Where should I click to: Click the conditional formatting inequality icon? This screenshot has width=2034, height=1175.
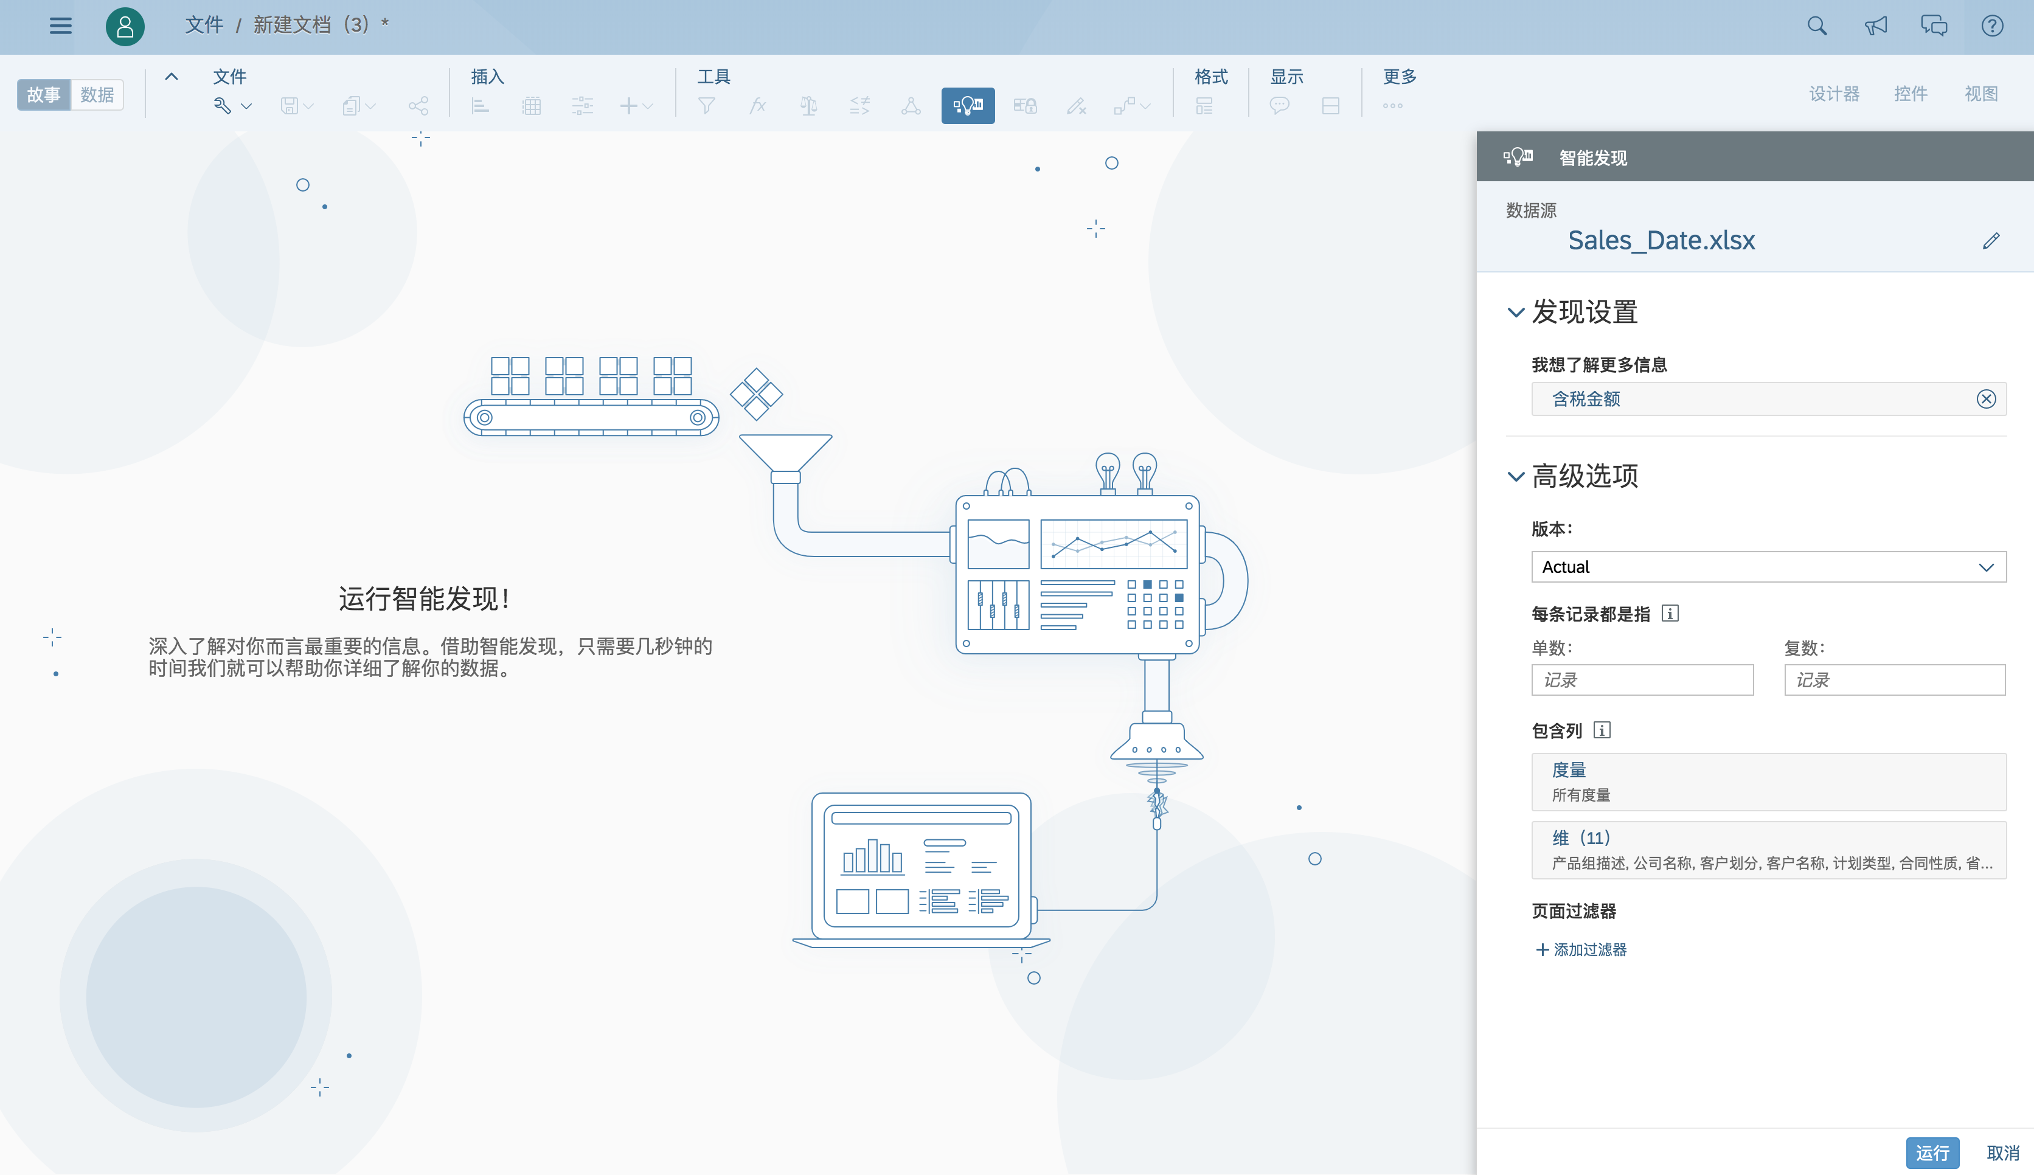[859, 106]
